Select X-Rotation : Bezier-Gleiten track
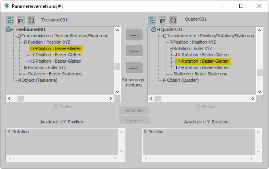Image resolution: width=269 pixels, height=169 pixels. [203, 55]
